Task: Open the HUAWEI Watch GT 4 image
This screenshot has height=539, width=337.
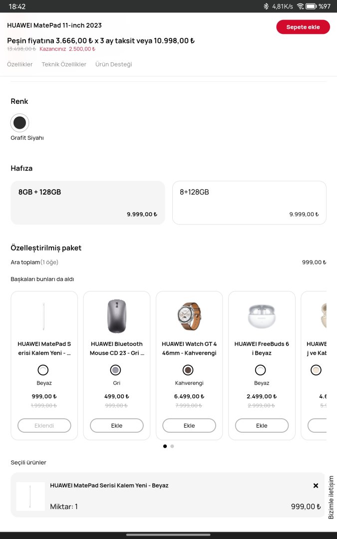Action: (x=189, y=315)
